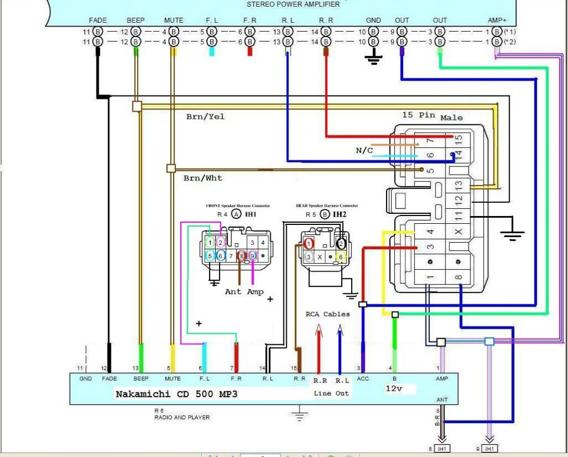This screenshot has width=568, height=457.
Task: Click the junction square on the Brn/Wht wire
Action: 171,168
